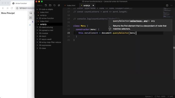Click line number 23 in the gutter

69,33
